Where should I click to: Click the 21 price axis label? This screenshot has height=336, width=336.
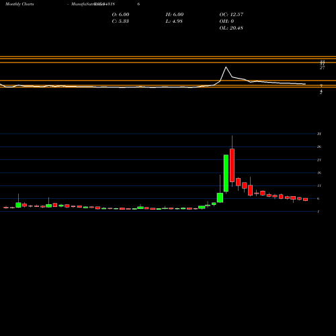tap(319, 160)
